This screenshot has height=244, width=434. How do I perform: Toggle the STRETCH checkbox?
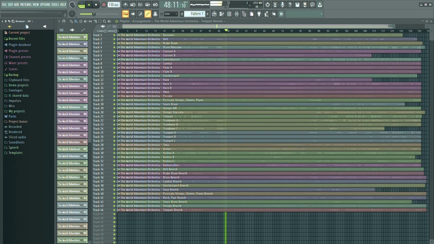click(x=116, y=31)
